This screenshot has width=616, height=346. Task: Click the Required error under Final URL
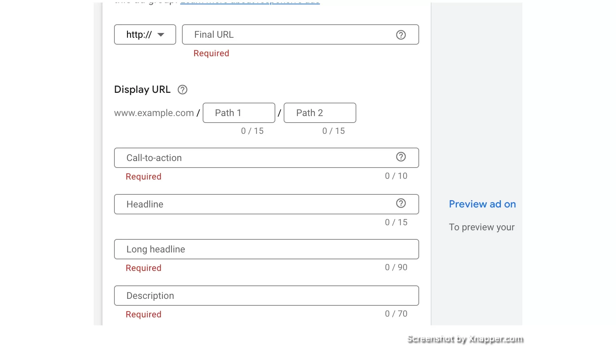[211, 53]
